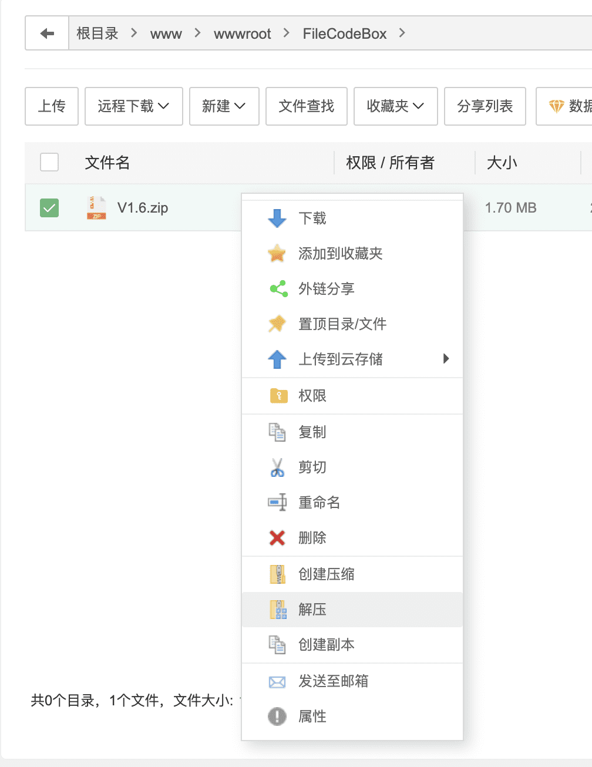592x767 pixels.
Task: Expand the 上传到云存储 submenu arrow
Action: [x=446, y=359]
